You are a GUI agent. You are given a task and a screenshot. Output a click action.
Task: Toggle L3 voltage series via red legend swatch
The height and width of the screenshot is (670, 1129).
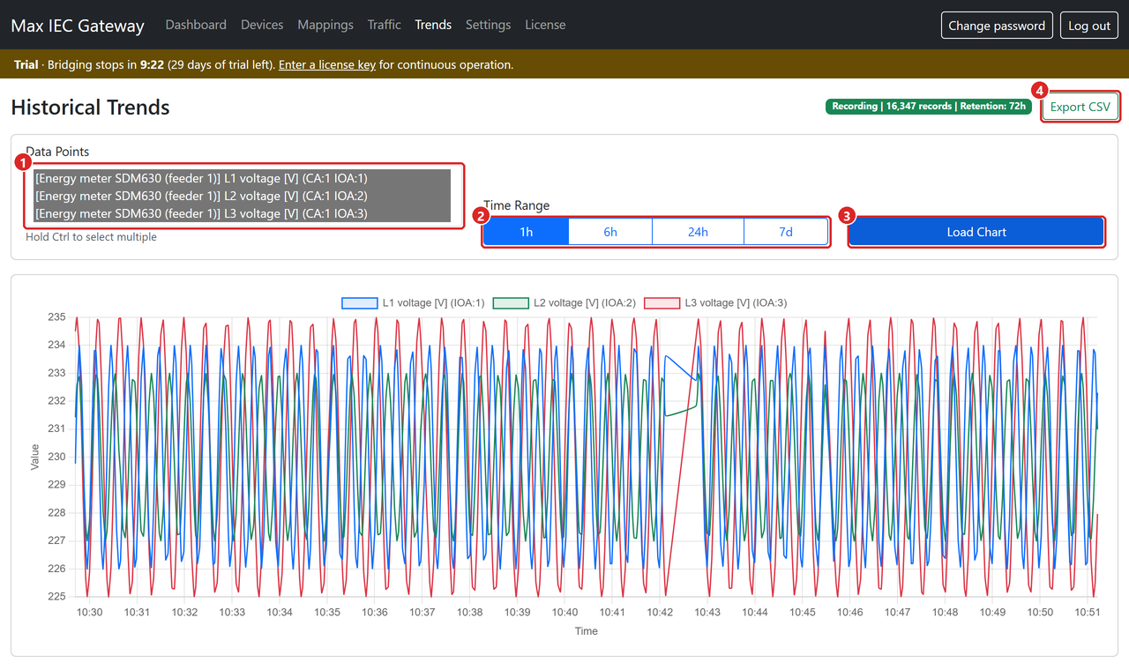coord(662,302)
